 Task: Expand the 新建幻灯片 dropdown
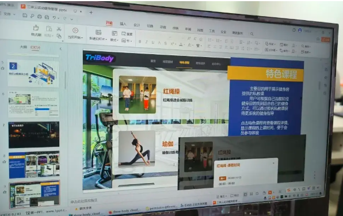click(x=106, y=40)
